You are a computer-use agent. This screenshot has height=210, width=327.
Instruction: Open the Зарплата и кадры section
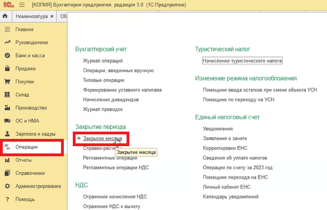coord(35,134)
